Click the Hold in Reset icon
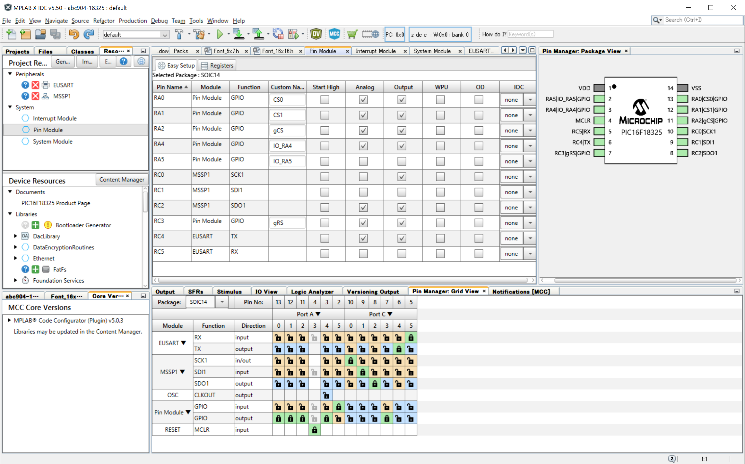745x464 pixels. coord(278,34)
